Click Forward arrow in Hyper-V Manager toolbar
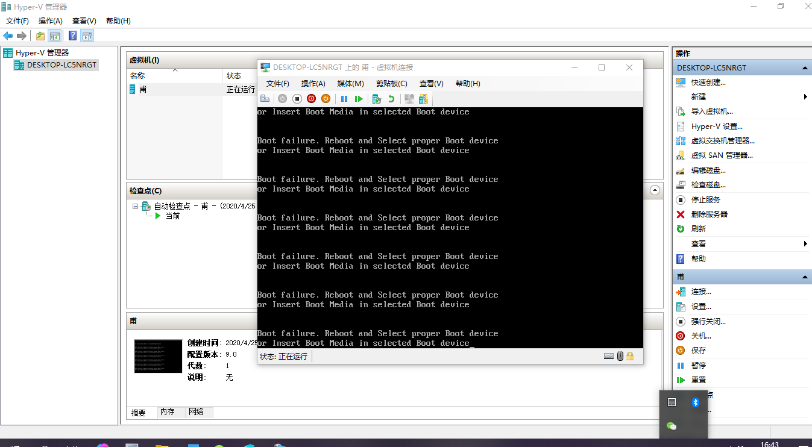Screen dimensions: 812x447 tap(22, 36)
